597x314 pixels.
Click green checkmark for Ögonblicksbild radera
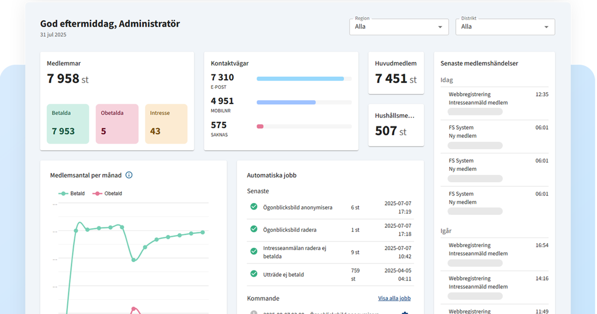[x=254, y=228]
